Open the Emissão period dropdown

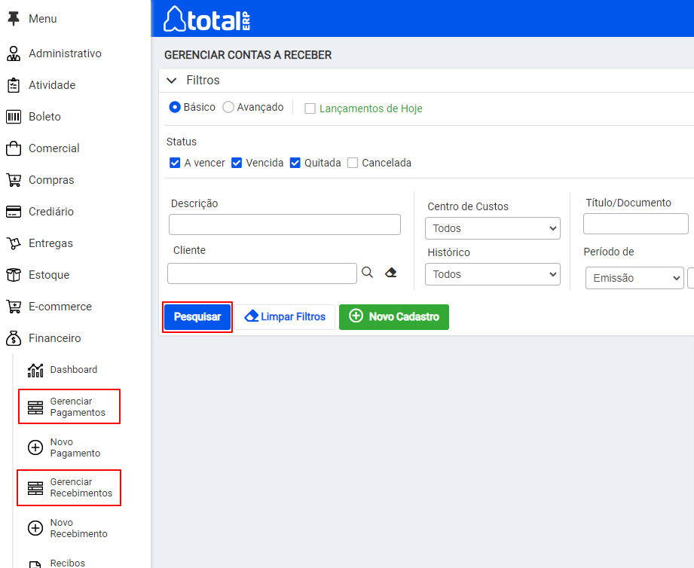pyautogui.click(x=634, y=278)
